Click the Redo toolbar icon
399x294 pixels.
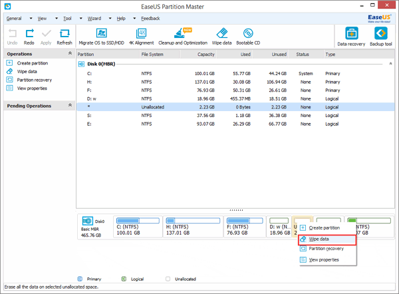pos(29,37)
